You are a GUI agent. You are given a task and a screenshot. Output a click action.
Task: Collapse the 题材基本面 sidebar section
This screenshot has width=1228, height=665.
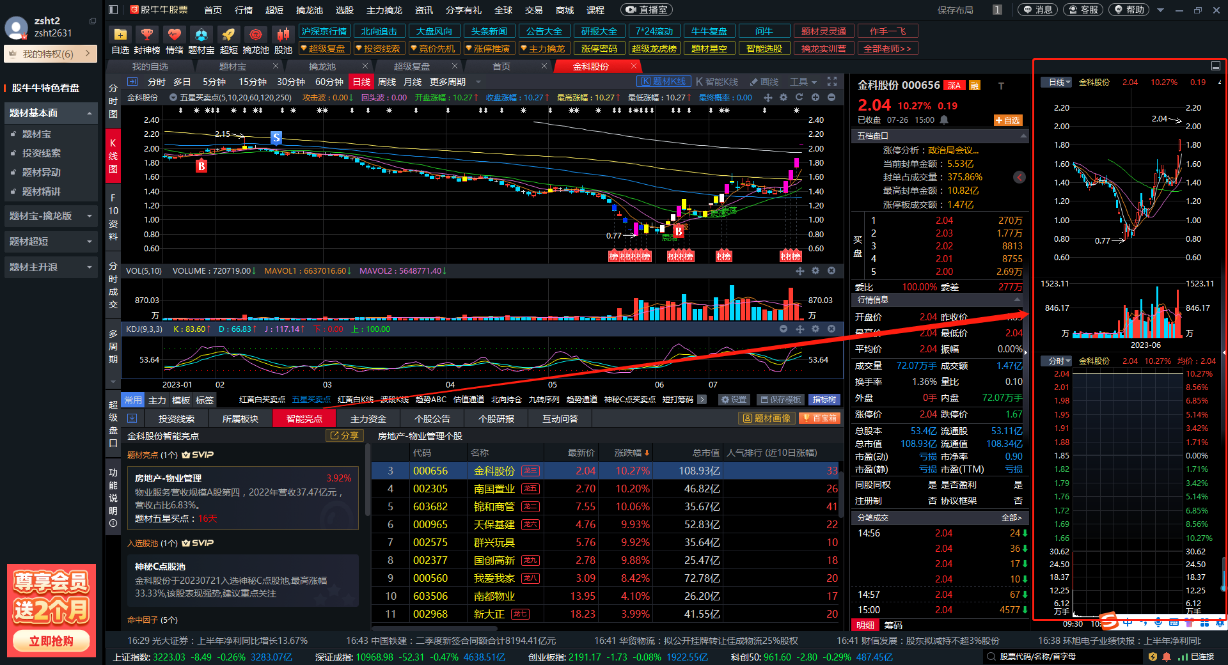51,113
